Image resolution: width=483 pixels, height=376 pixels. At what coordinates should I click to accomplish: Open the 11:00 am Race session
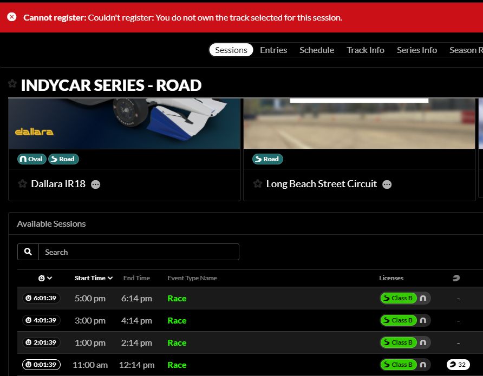(x=177, y=364)
